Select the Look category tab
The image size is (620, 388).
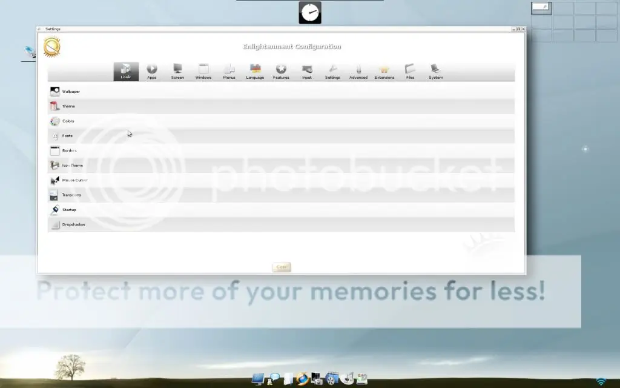[126, 72]
